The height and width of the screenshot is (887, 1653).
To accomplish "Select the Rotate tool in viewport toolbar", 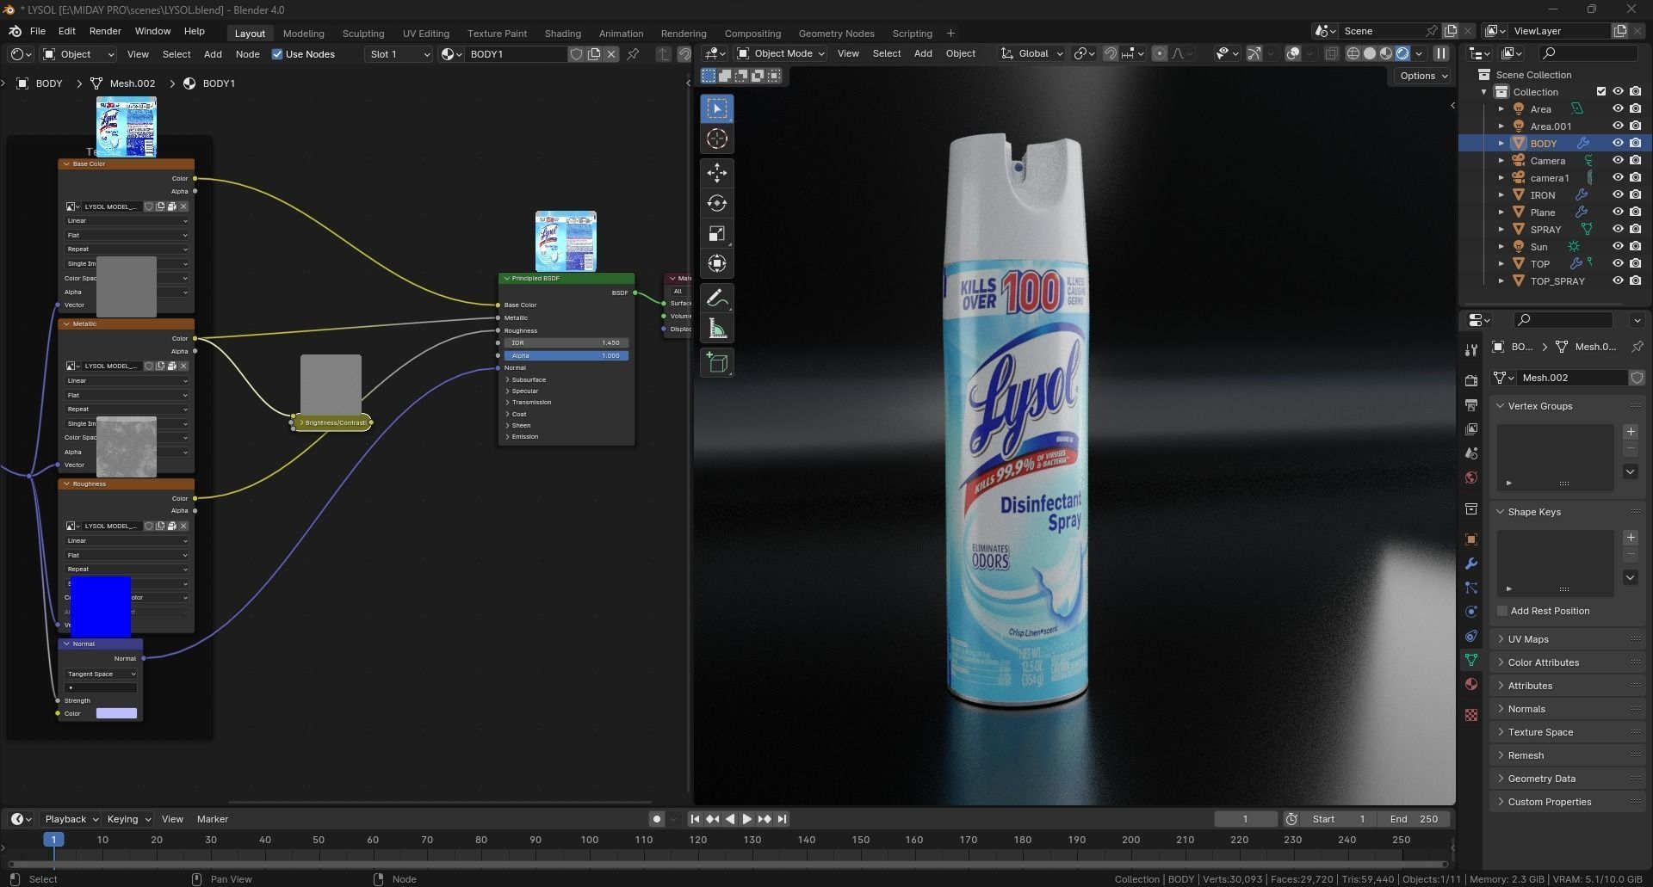I will pos(716,203).
